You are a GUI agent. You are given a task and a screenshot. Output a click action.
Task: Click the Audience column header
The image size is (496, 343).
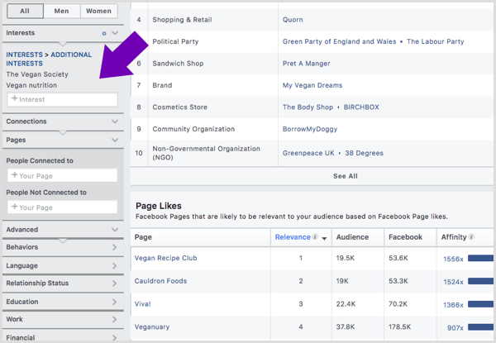point(352,237)
